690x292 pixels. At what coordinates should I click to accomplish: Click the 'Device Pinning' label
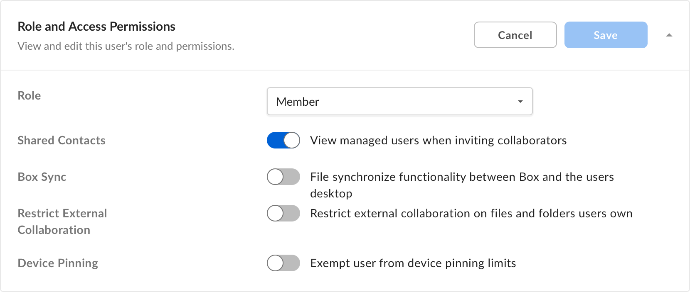(x=58, y=263)
